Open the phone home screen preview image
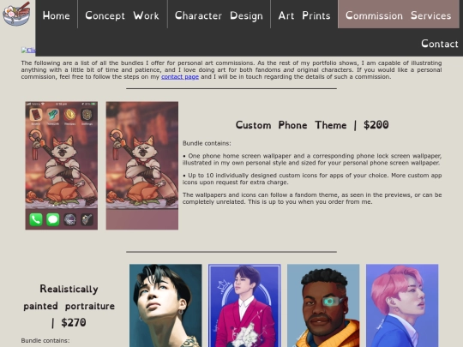463x347 pixels. pos(62,165)
